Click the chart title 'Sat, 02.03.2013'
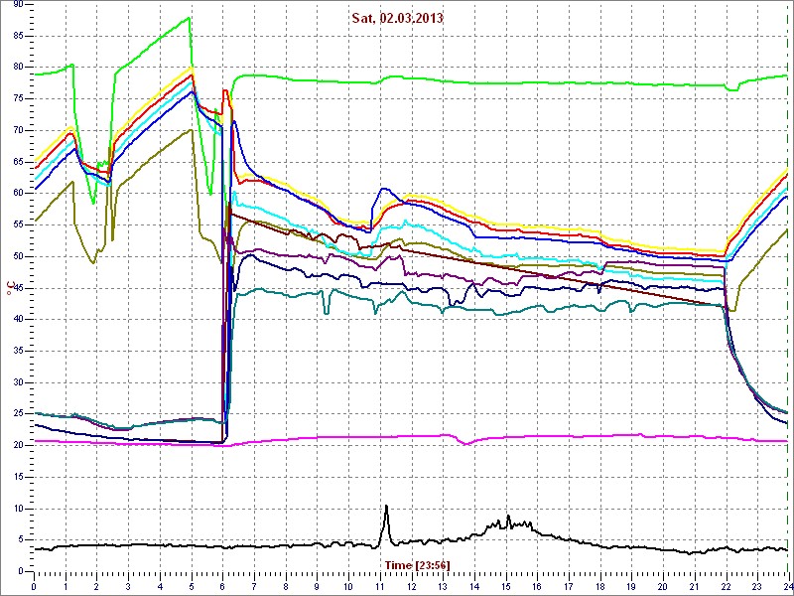 (398, 18)
